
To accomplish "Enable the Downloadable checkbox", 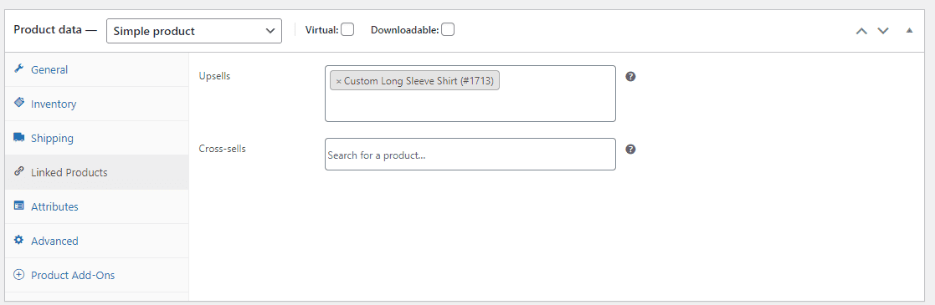I will pos(447,29).
